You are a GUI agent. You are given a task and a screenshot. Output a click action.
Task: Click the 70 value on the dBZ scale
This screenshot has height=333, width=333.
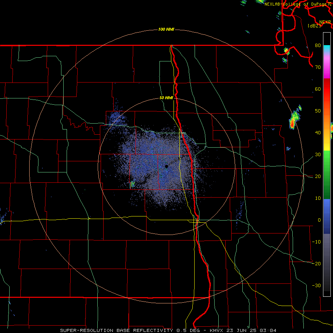tap(318, 67)
